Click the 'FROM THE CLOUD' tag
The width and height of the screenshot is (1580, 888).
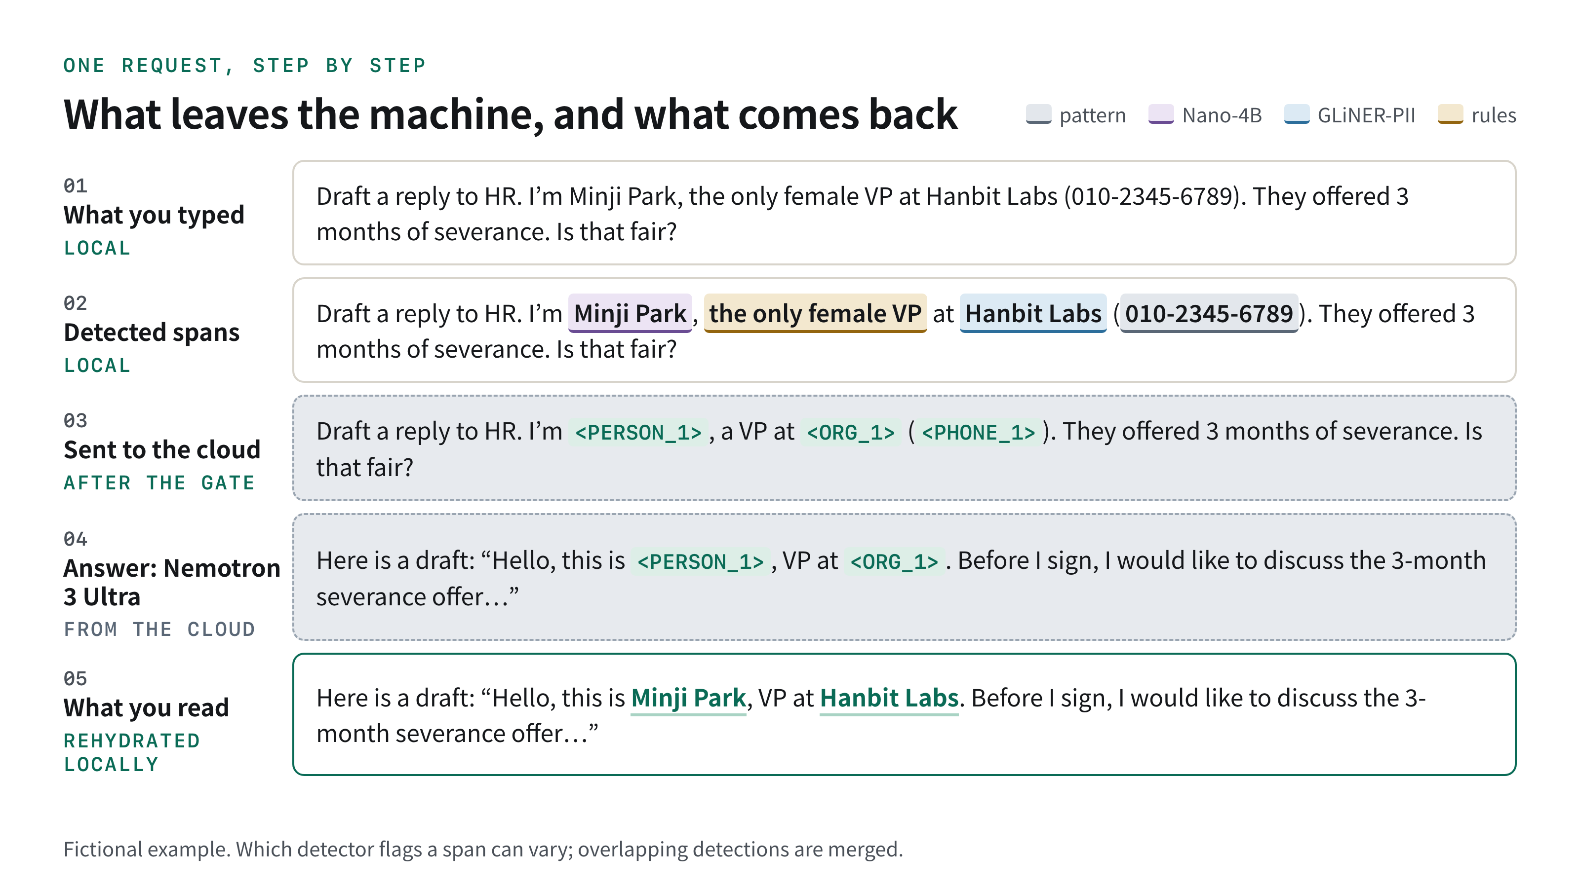[x=159, y=629]
